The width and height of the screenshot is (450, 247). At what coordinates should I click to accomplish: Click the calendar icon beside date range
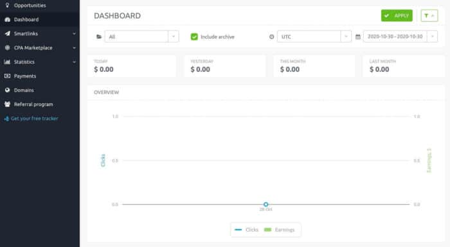358,37
